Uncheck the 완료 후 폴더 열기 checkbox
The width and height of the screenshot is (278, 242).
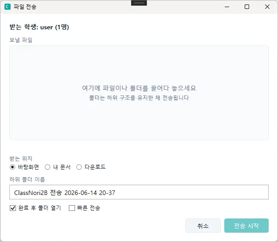pyautogui.click(x=13, y=208)
